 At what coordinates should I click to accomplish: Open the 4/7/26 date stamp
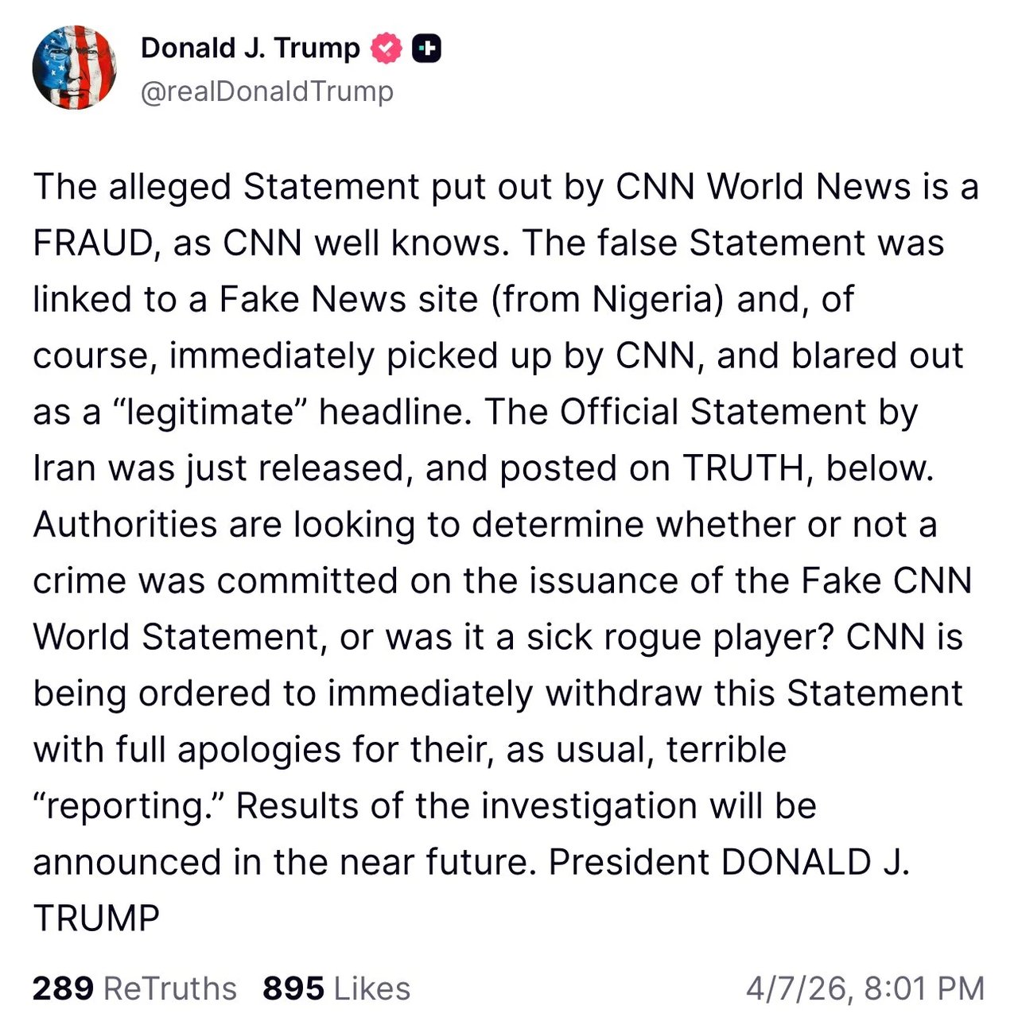coord(798,988)
